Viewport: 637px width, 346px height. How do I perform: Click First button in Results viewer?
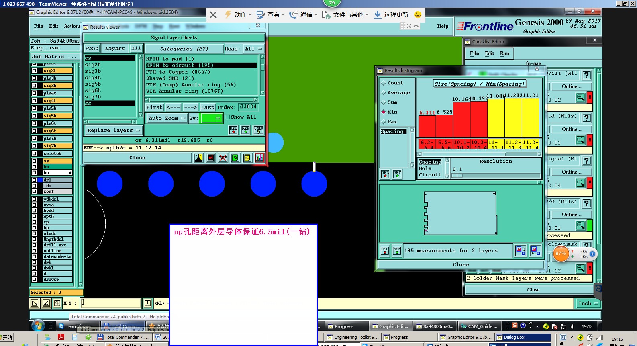(x=154, y=107)
